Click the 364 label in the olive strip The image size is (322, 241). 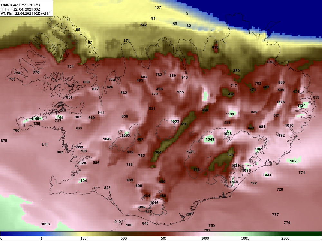158,152
